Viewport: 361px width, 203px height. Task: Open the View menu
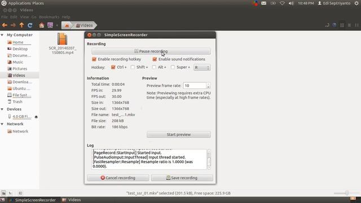[24, 17]
